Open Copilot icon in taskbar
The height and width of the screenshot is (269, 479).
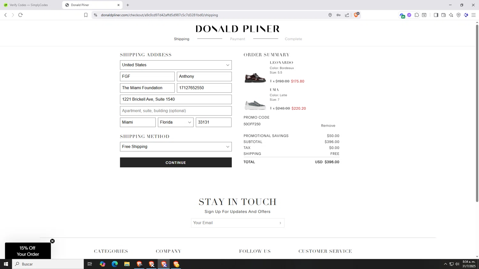102,264
